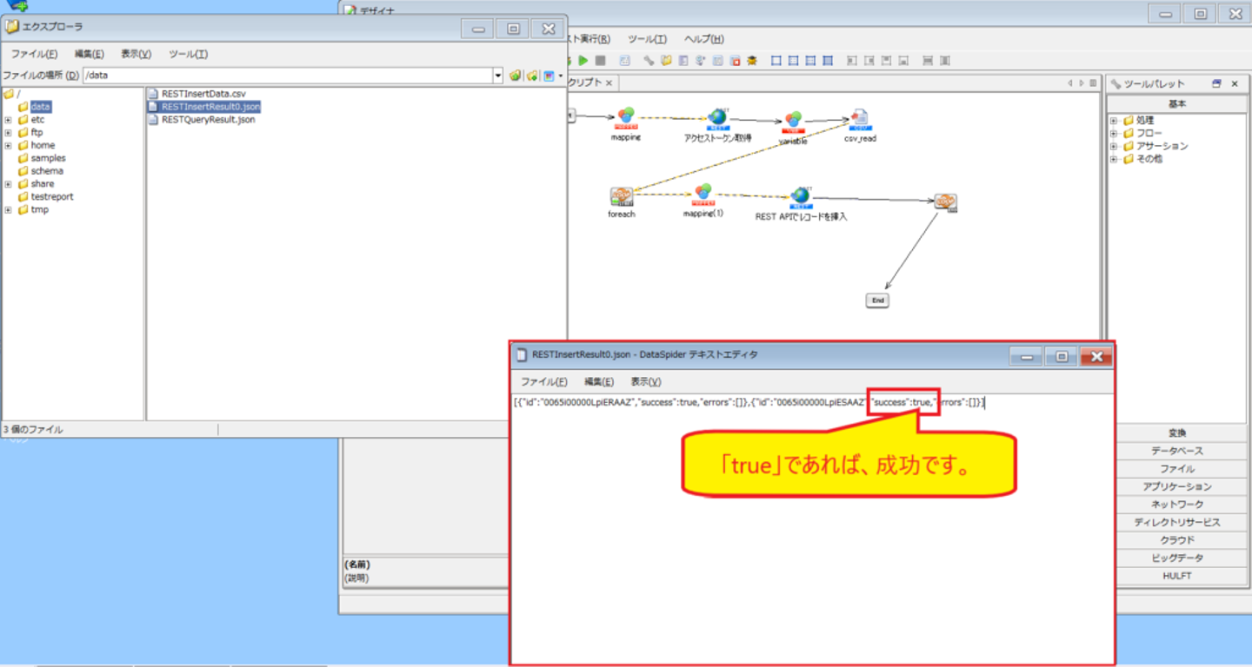
Task: Expand the home folder in Explorer tree
Action: click(x=8, y=146)
